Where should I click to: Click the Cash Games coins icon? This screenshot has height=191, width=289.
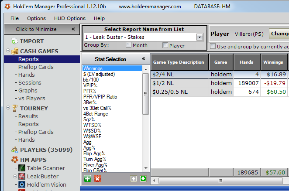coord(15,51)
